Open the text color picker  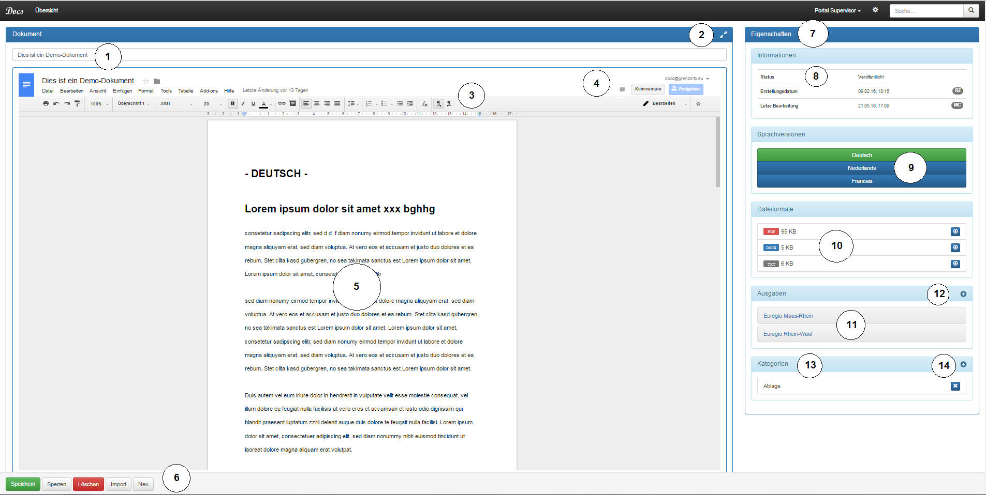click(264, 104)
